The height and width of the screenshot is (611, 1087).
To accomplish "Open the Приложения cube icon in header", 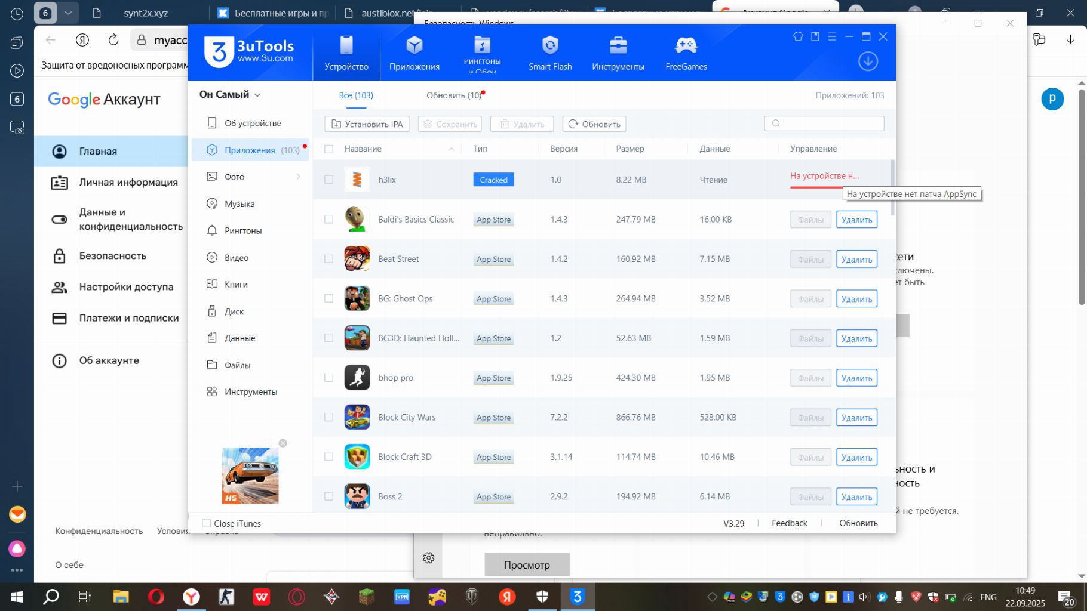I will [x=414, y=46].
